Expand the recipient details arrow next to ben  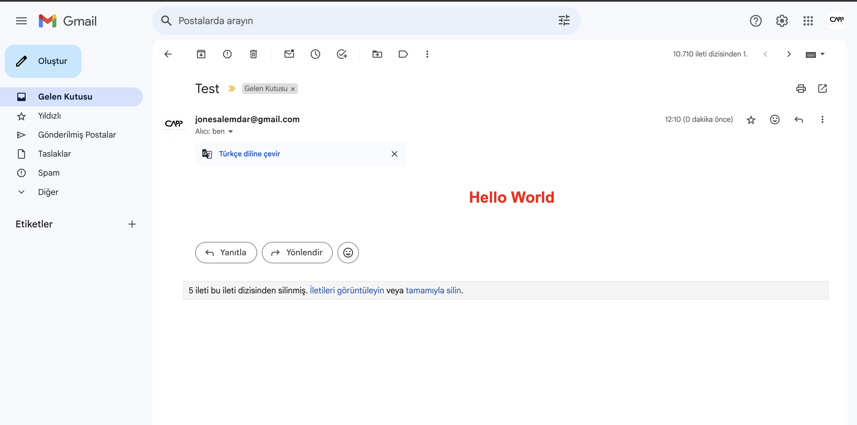(x=231, y=132)
